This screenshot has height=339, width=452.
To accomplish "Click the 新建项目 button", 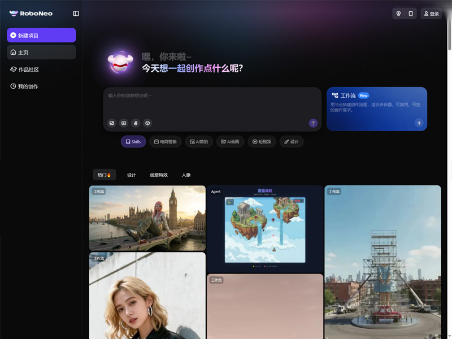I will [x=41, y=36].
